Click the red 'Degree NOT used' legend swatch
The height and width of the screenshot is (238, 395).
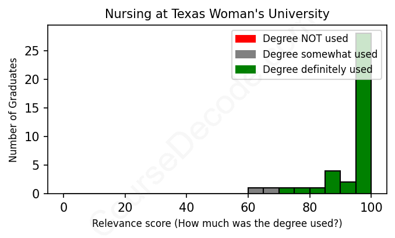click(x=245, y=39)
